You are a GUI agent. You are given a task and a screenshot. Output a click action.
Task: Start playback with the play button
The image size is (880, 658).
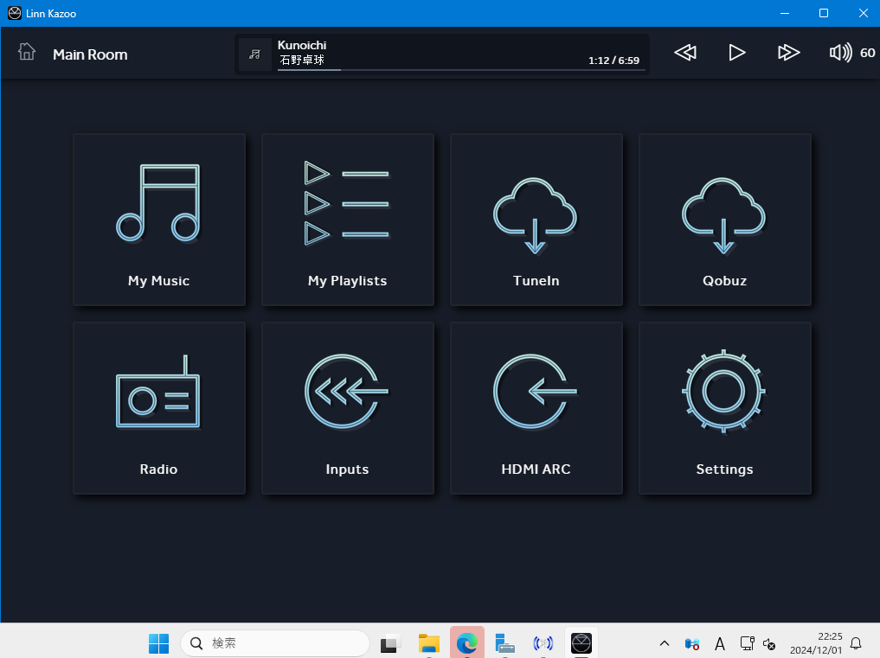[737, 53]
